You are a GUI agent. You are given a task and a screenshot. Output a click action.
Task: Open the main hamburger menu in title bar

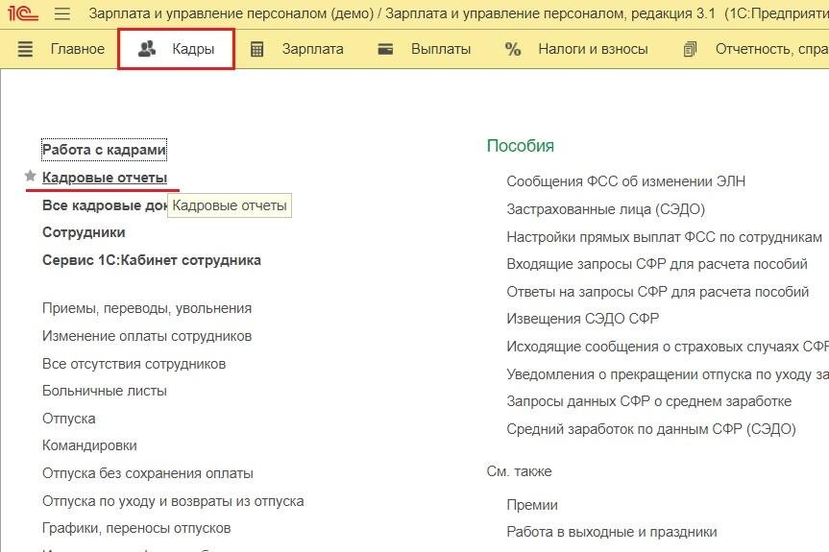pyautogui.click(x=62, y=12)
